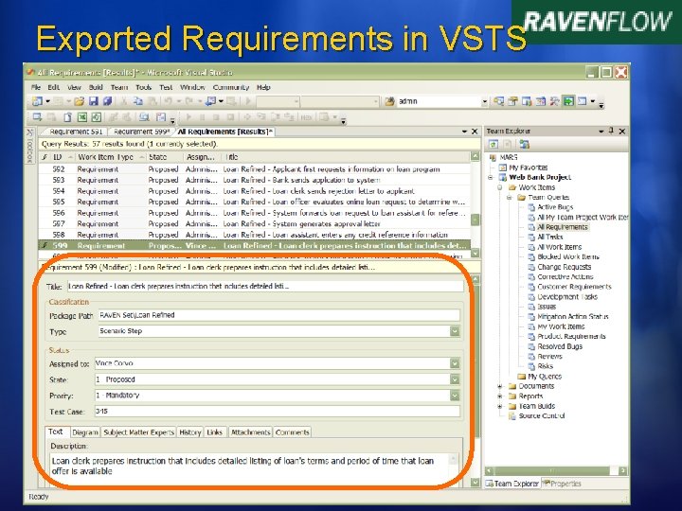This screenshot has height=511, width=682.
Task: Click the Add Existing Team Project icon
Action: click(x=524, y=144)
